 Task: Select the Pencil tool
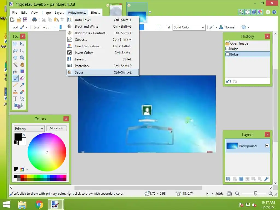(15, 85)
